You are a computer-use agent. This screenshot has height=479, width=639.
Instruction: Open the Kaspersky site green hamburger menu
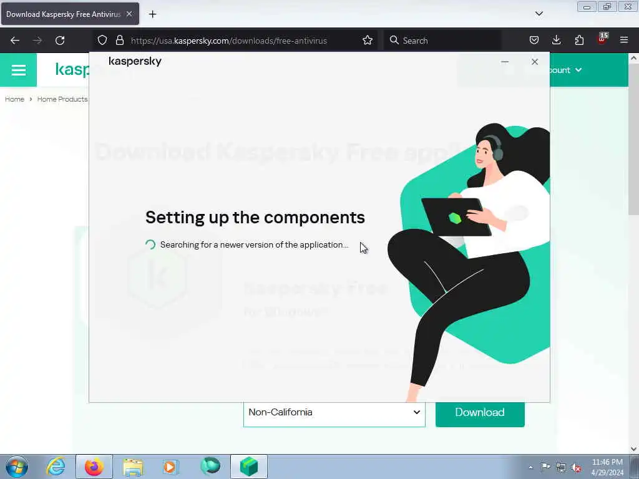click(18, 70)
